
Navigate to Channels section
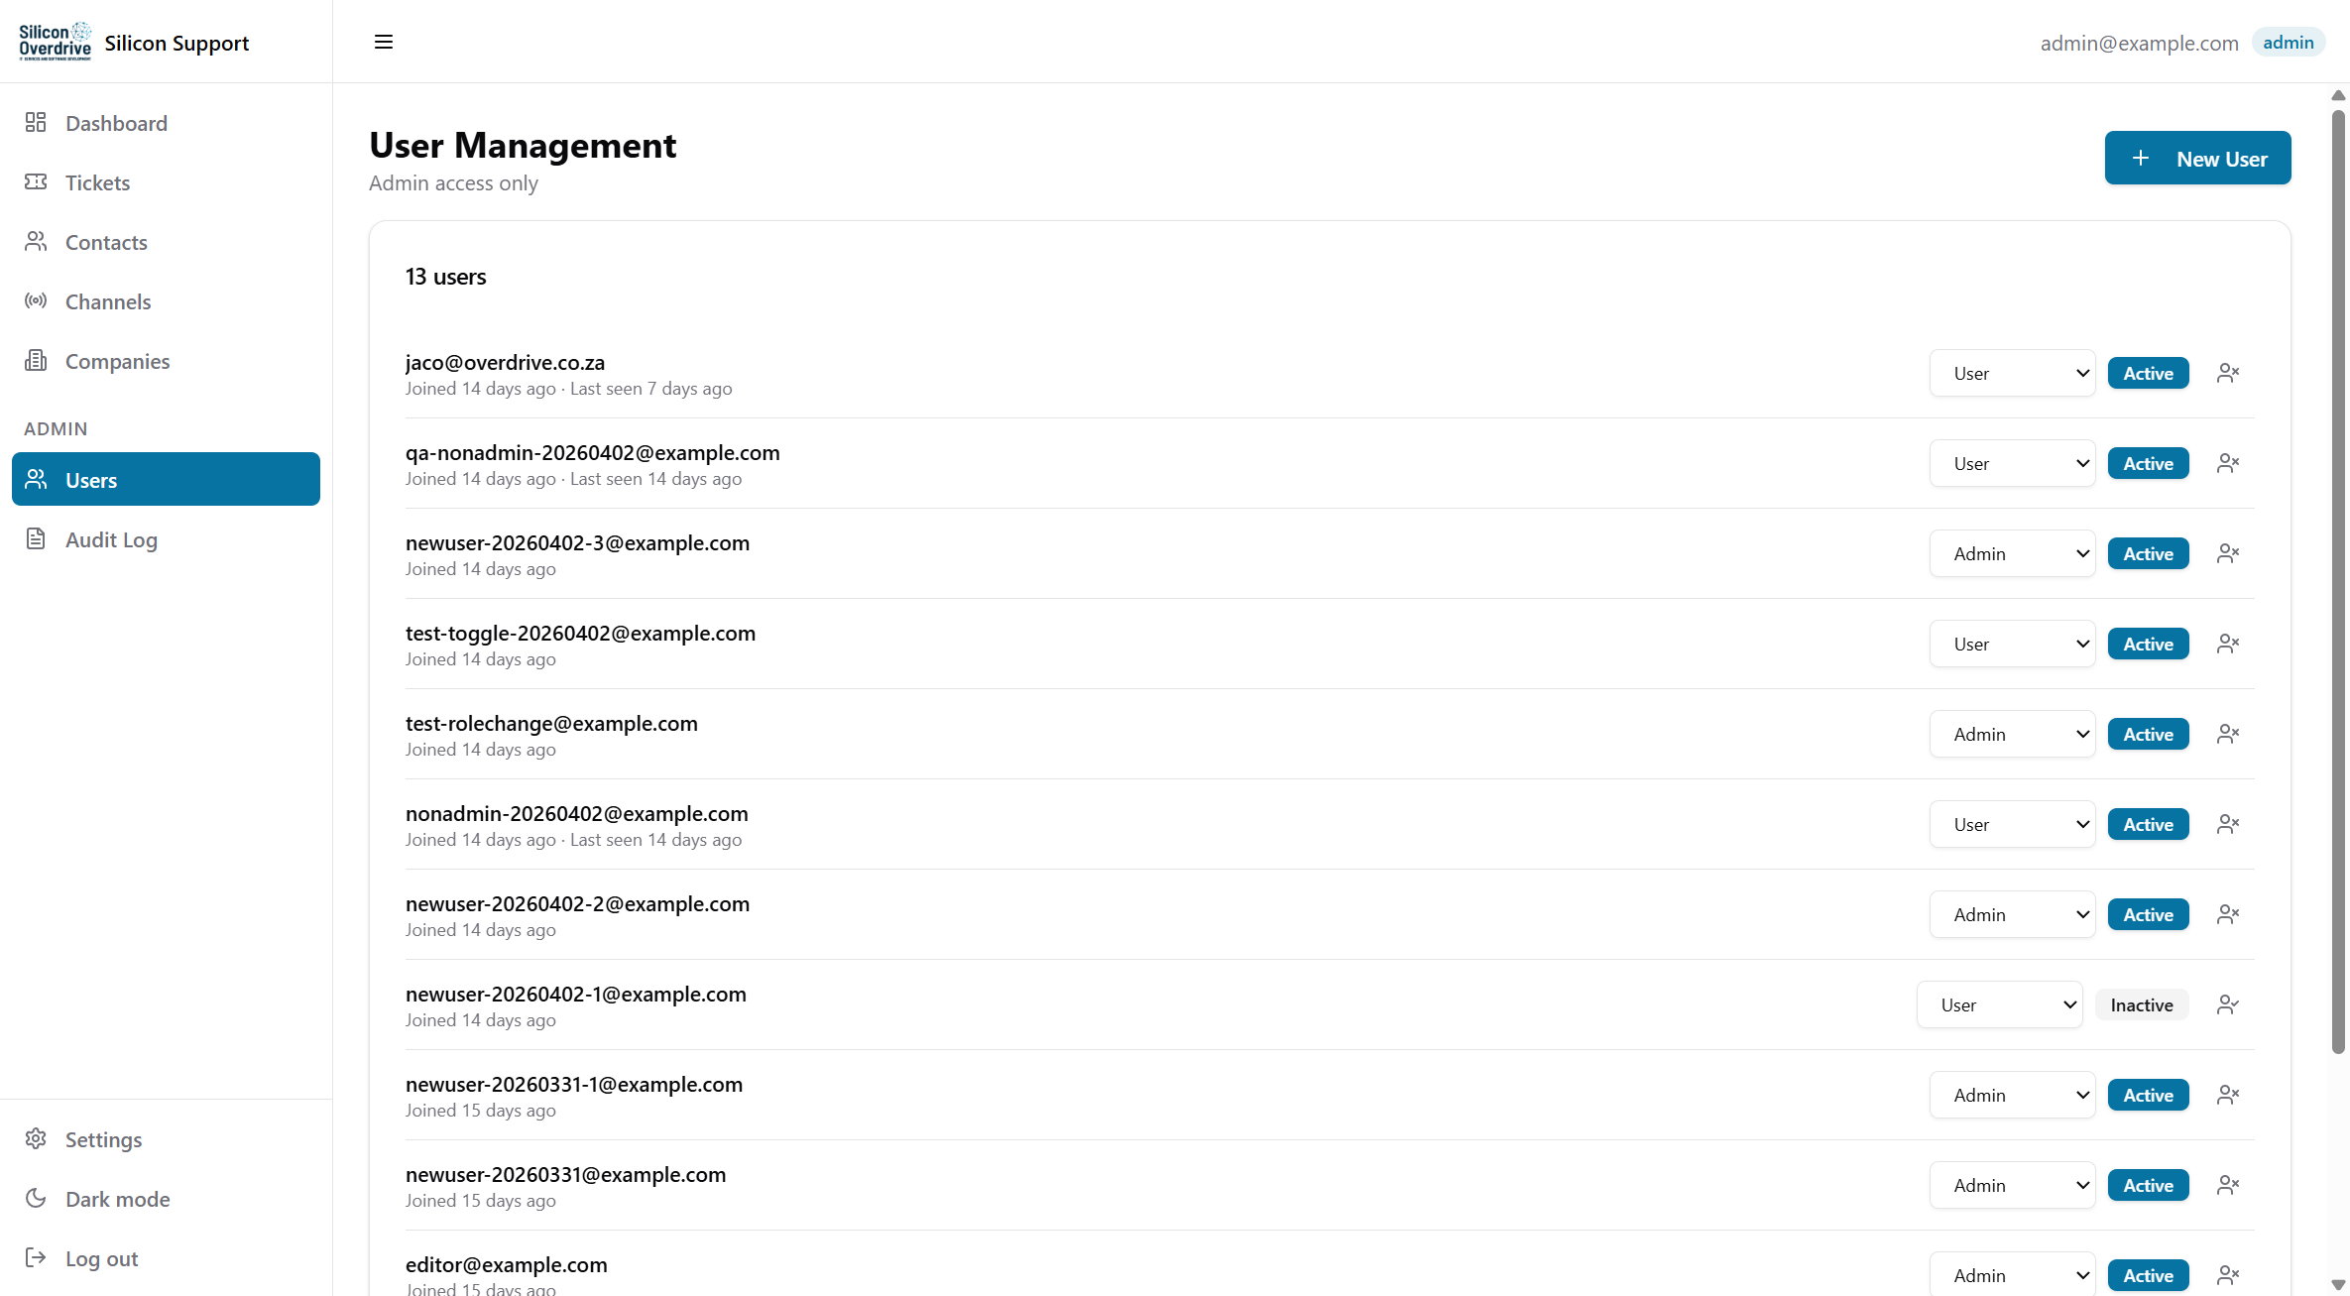tap(166, 301)
